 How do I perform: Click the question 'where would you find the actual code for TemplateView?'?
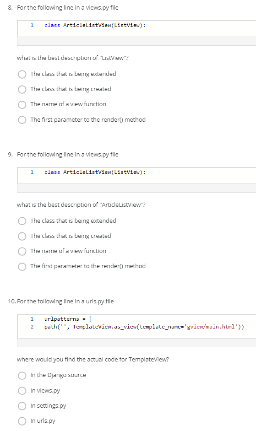click(x=93, y=359)
